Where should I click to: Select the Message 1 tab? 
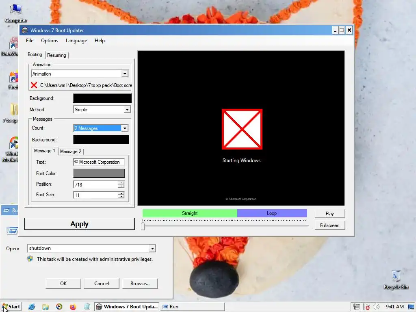coord(44,151)
